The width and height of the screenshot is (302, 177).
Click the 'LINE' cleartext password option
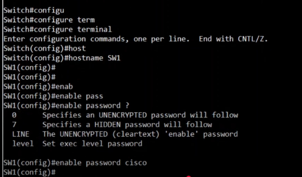(x=21, y=134)
